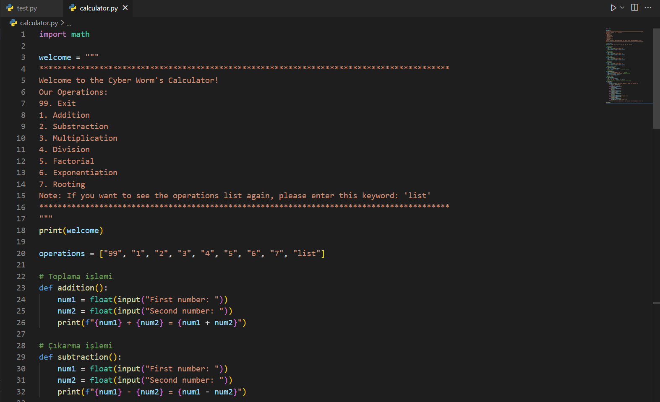Viewport: 660px width, 402px height.
Task: Place the cursor in the print(welcome) statement
Action: pyautogui.click(x=71, y=231)
